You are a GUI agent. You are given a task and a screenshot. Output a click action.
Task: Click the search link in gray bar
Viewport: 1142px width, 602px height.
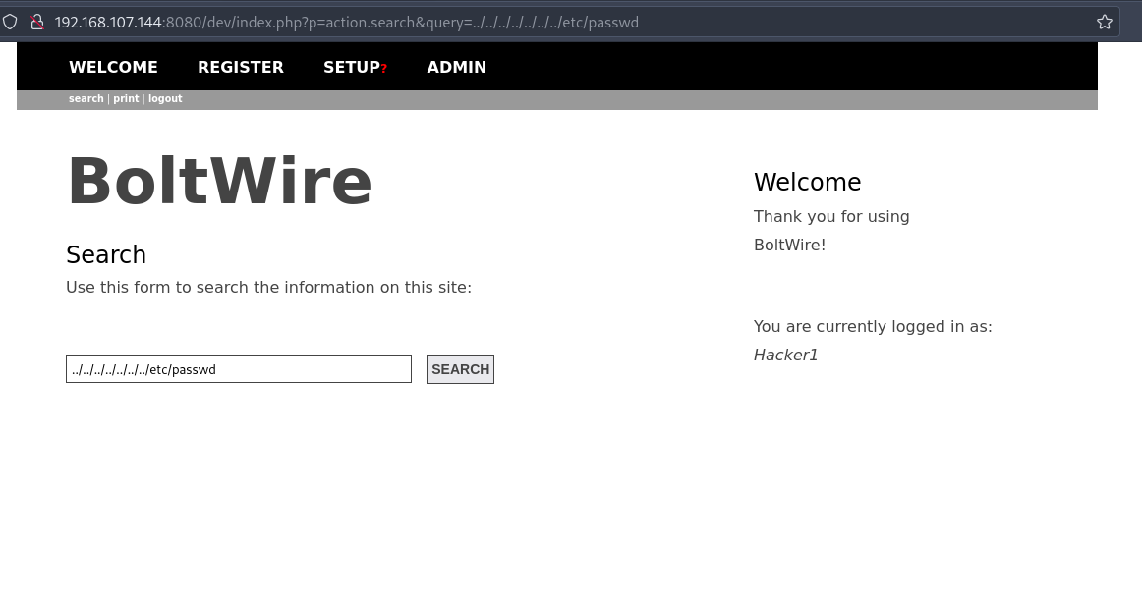point(86,99)
